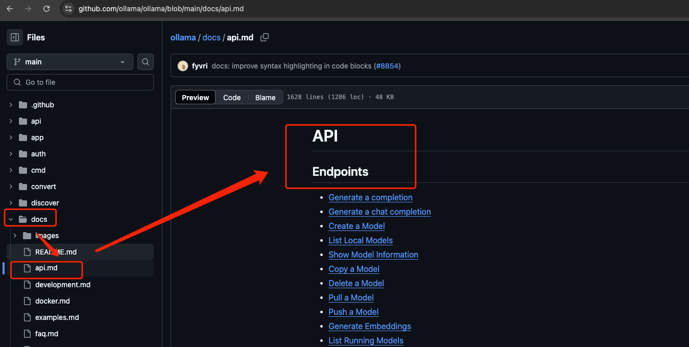The image size is (689, 347).
Task: Collapse the docs folder chevron
Action: (11, 219)
